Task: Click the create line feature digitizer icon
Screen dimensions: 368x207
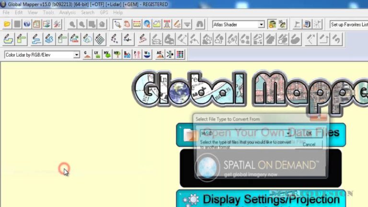Action: coord(36,39)
